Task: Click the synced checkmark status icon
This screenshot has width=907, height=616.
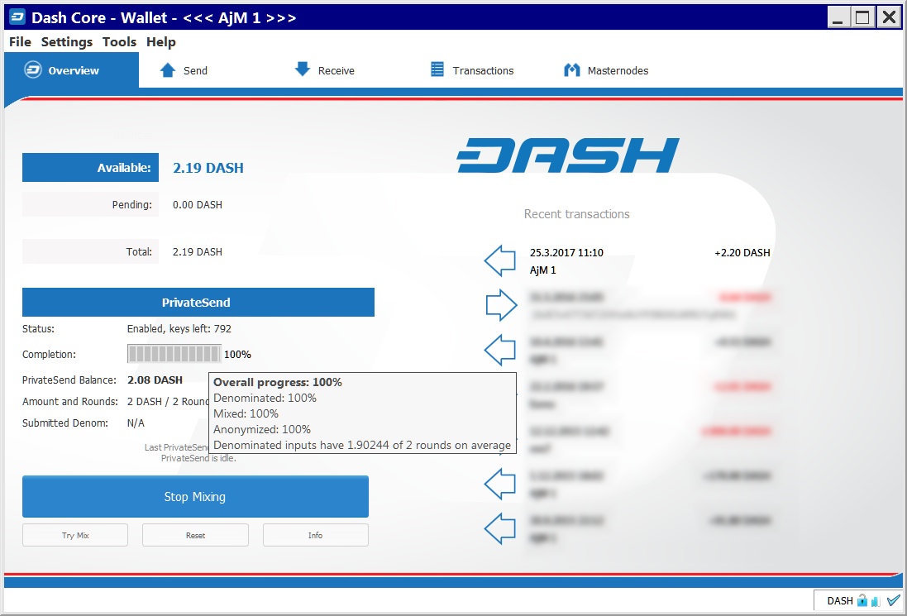Action: (x=894, y=599)
